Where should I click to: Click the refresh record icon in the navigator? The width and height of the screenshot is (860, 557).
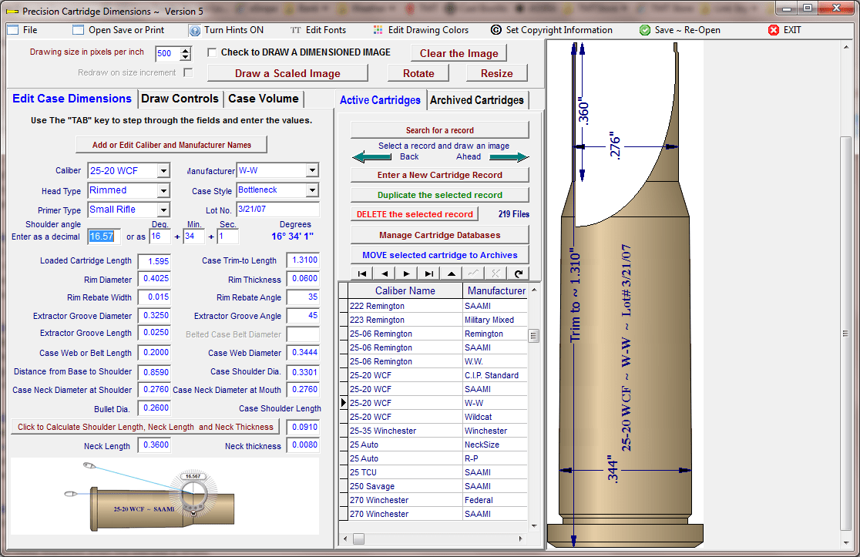(x=517, y=273)
